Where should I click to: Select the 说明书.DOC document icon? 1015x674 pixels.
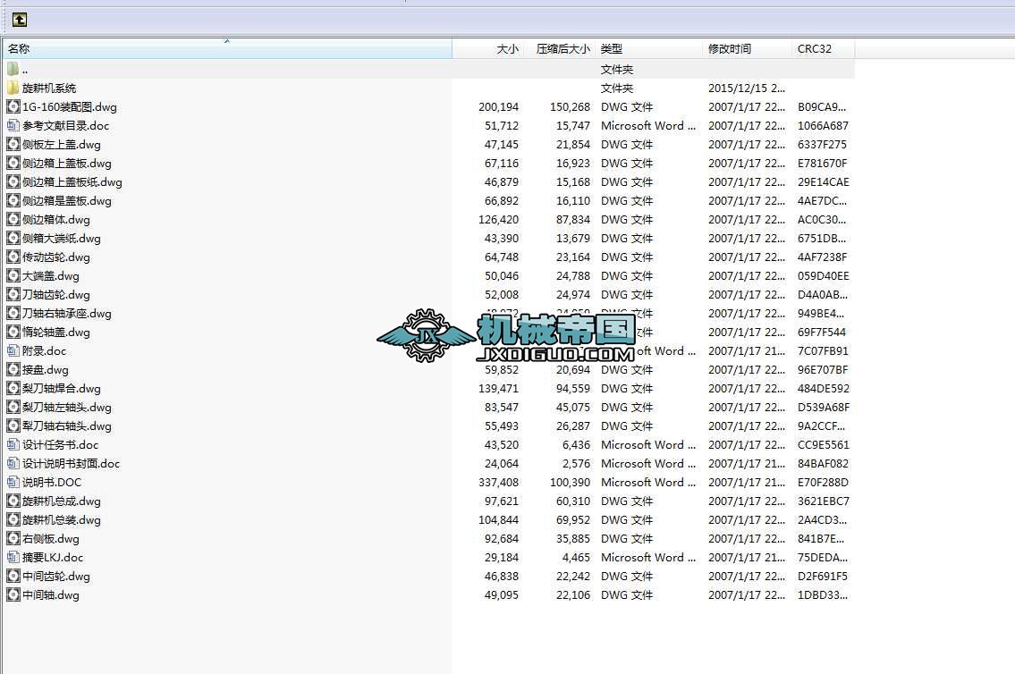tap(11, 482)
